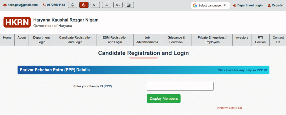The image size is (286, 115).
Task: Click the top bar Department Login link
Action: pyautogui.click(x=250, y=6)
